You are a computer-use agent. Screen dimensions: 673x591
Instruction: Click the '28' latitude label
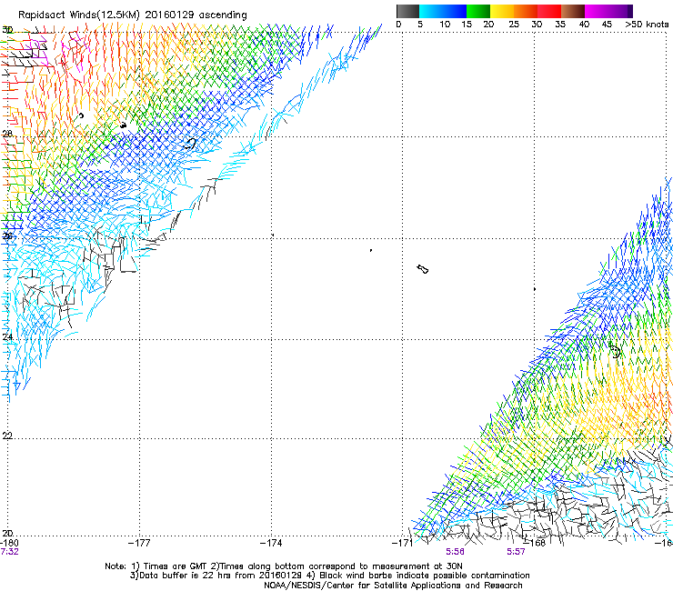tap(7, 134)
